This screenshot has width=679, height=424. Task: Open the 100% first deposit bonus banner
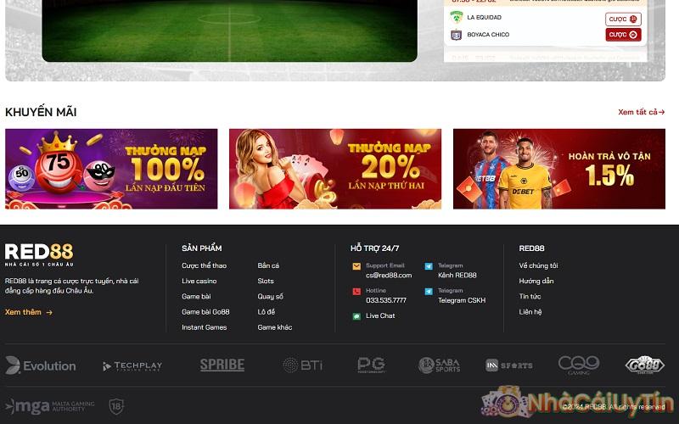point(111,169)
